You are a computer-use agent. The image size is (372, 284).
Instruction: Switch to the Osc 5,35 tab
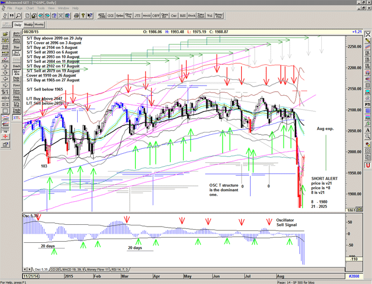pos(41,270)
